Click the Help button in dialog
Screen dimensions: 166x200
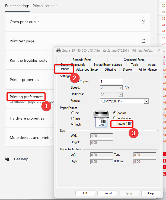151,193
